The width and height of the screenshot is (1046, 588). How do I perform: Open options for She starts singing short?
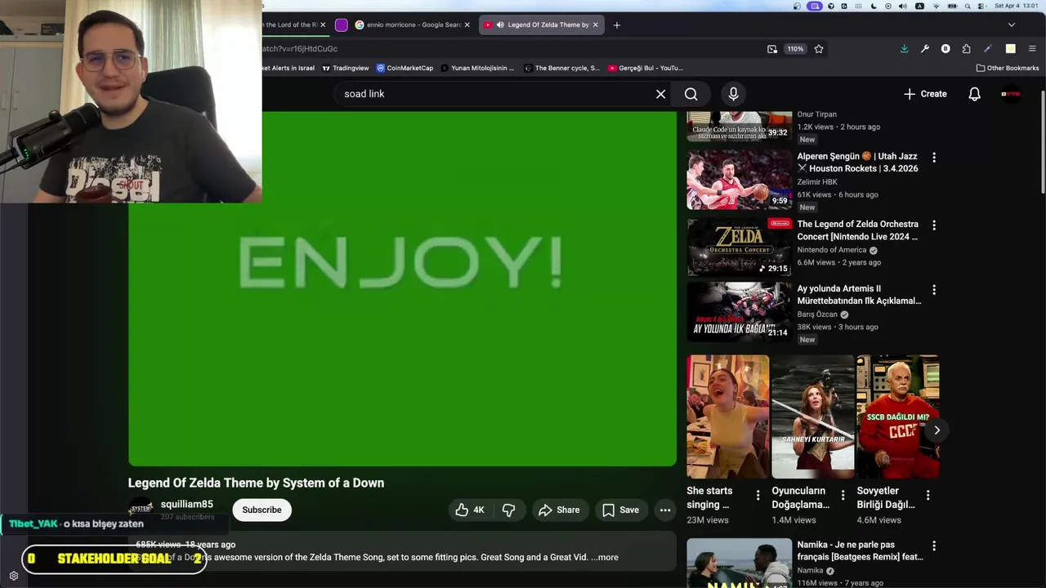tap(758, 495)
